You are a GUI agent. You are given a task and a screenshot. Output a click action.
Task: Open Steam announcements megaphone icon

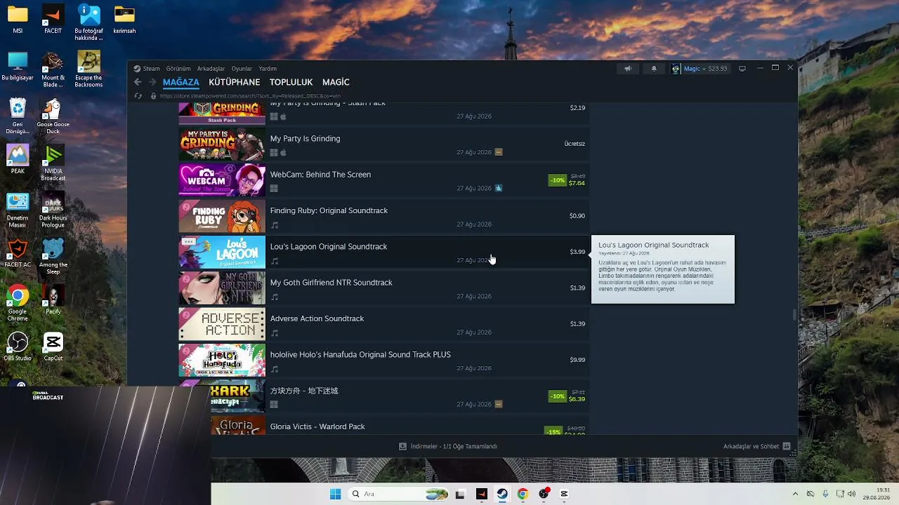628,69
